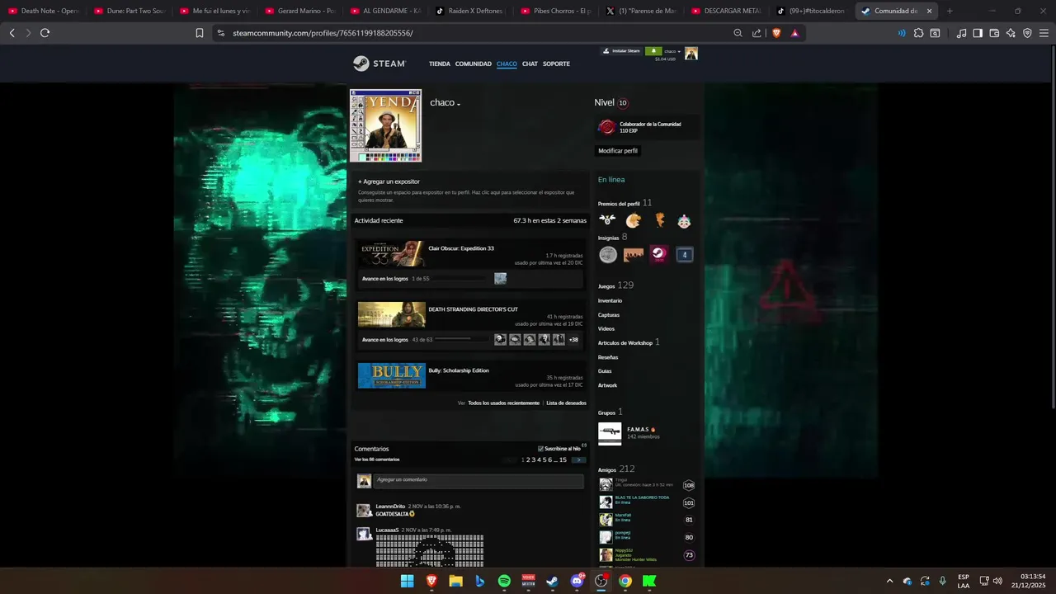Screen dimensions: 1056x594
Task: Open the green notifications bell
Action: (653, 51)
